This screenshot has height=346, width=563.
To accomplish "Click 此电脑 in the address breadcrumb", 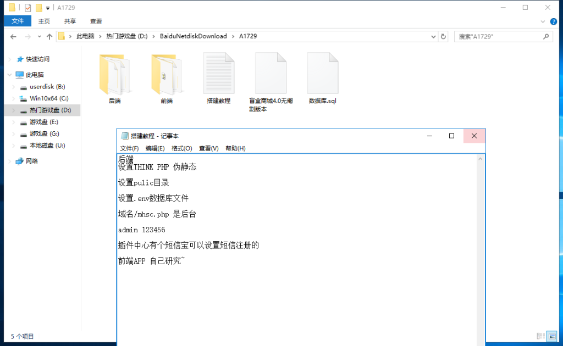I will [85, 36].
